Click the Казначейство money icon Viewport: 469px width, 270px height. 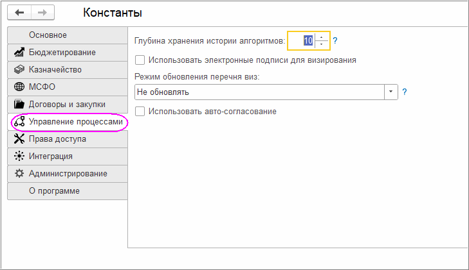point(19,69)
